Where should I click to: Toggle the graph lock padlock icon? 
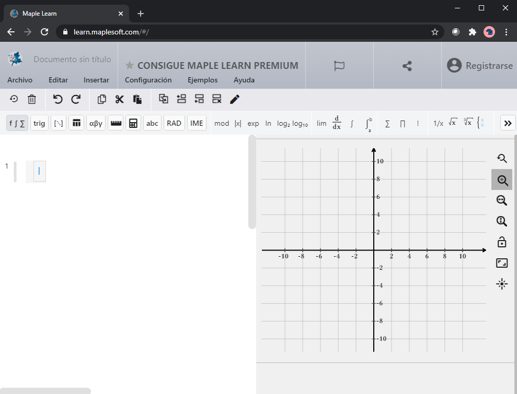[502, 242]
